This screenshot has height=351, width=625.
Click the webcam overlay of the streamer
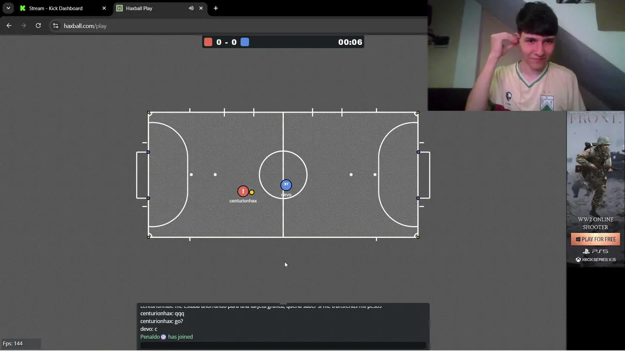(526, 55)
